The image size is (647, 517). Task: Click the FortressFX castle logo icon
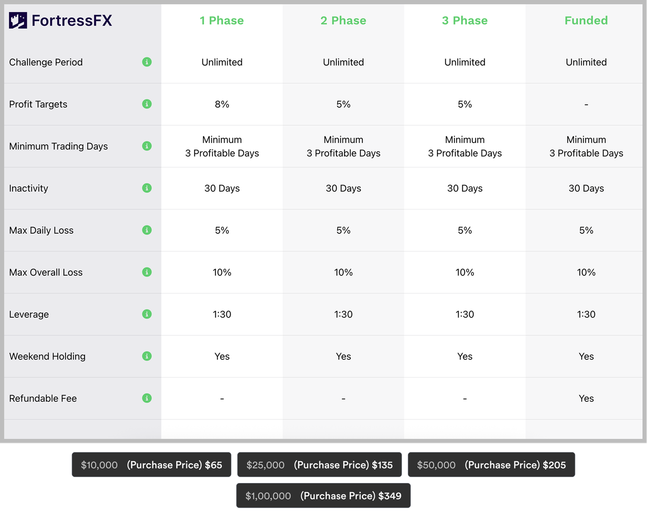[18, 20]
